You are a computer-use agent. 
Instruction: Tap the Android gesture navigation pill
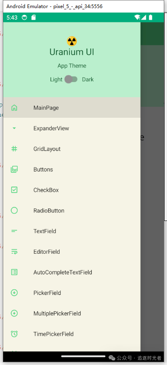(83, 357)
